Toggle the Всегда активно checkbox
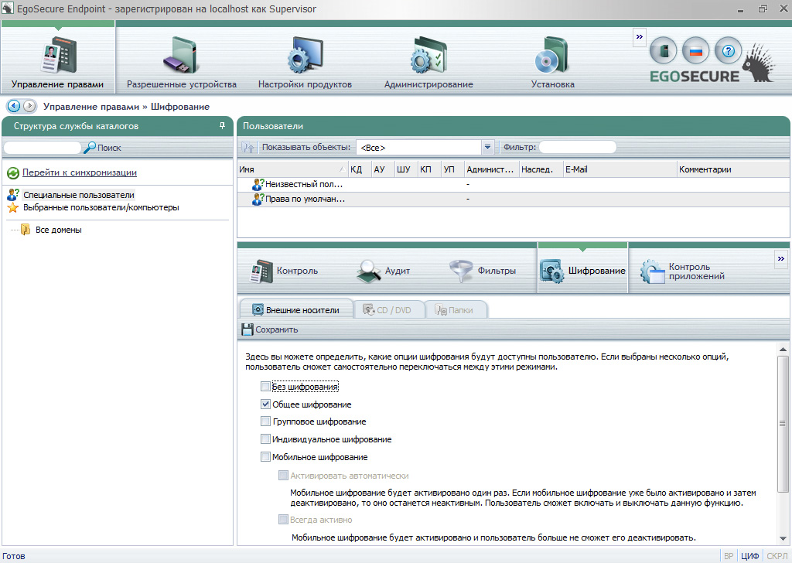Viewport: 792px width, 563px height. pos(283,520)
